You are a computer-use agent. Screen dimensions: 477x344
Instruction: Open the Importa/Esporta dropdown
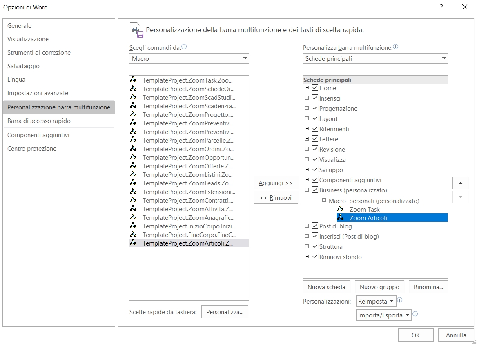[x=383, y=315]
